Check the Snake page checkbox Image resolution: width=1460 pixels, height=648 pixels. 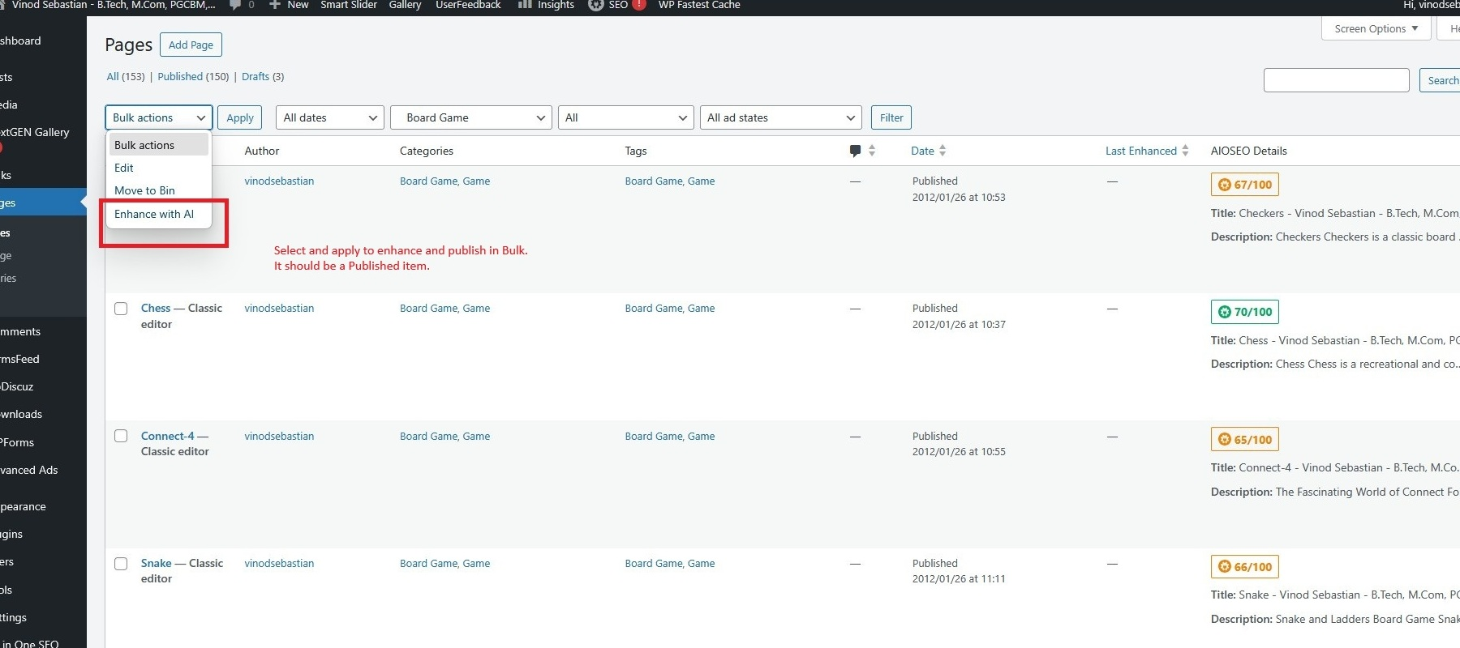(121, 564)
